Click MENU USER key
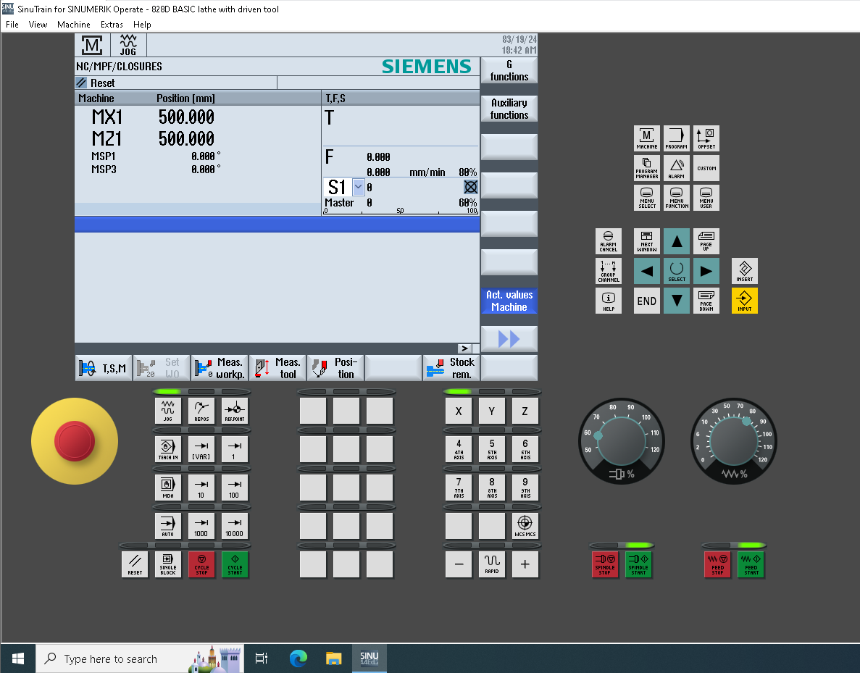Image resolution: width=860 pixels, height=673 pixels. [x=706, y=198]
